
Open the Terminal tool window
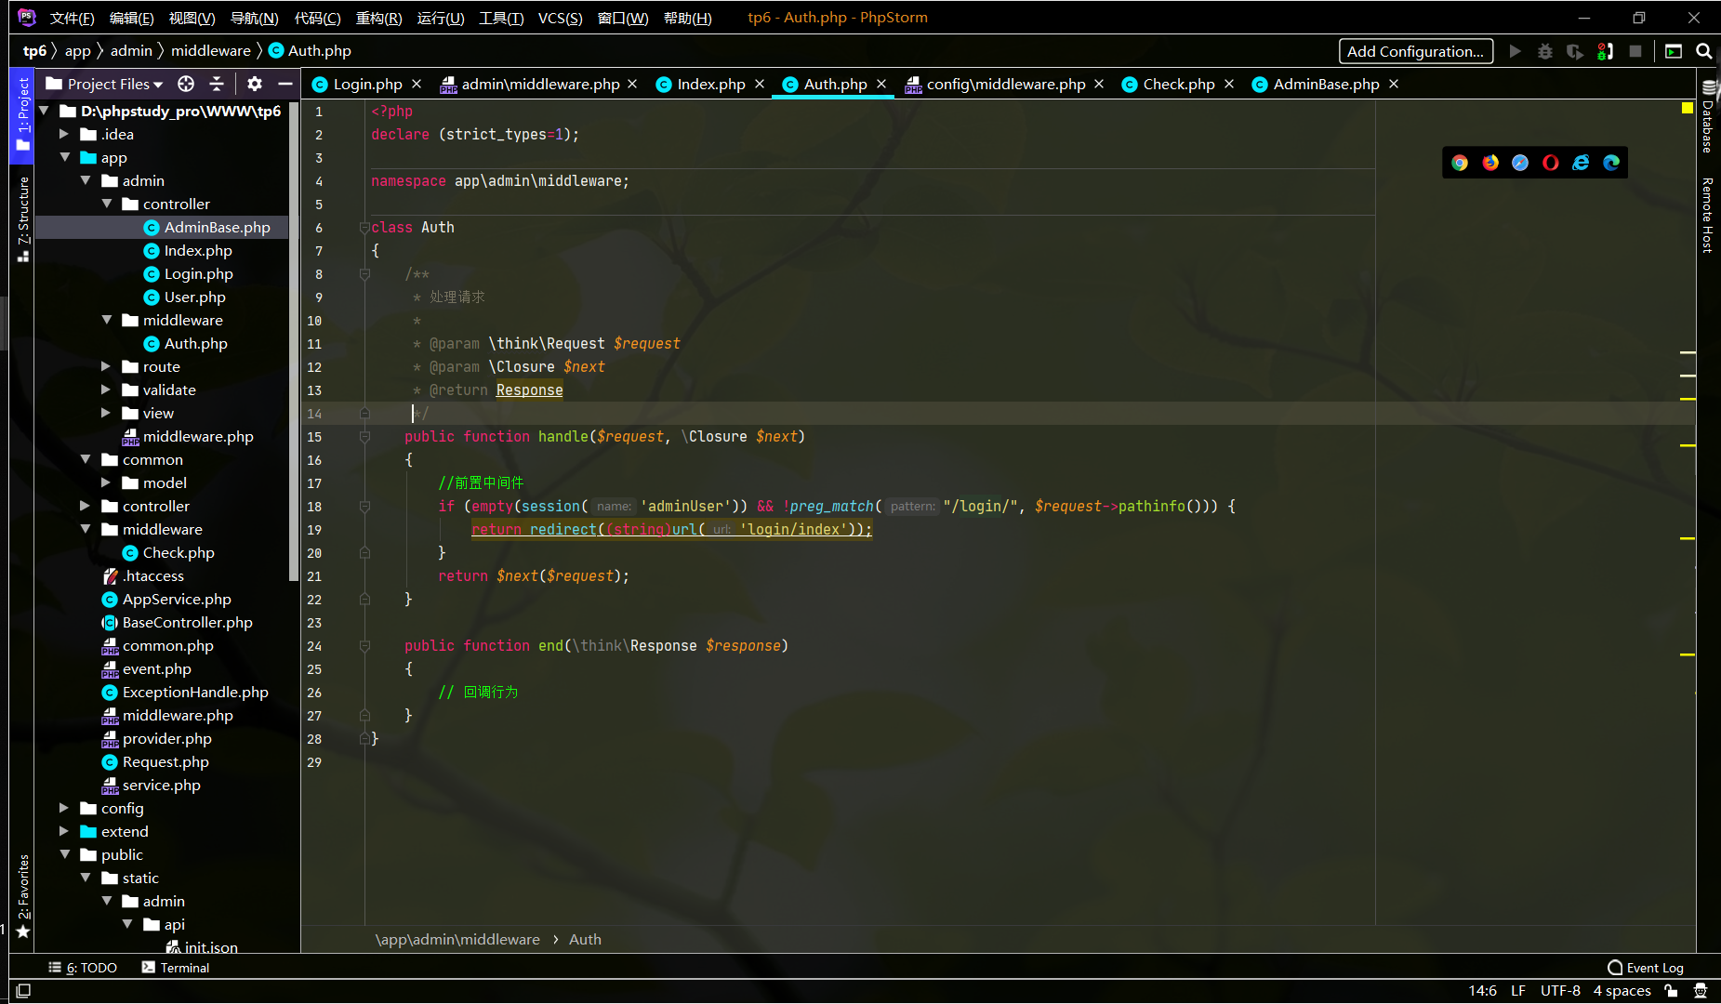pyautogui.click(x=176, y=968)
